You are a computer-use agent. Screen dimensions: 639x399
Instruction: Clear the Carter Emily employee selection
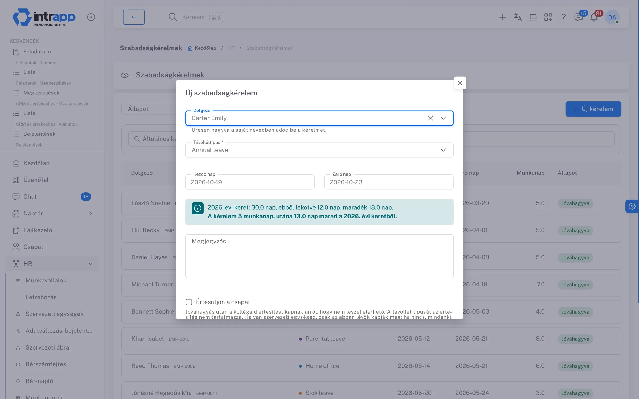430,118
